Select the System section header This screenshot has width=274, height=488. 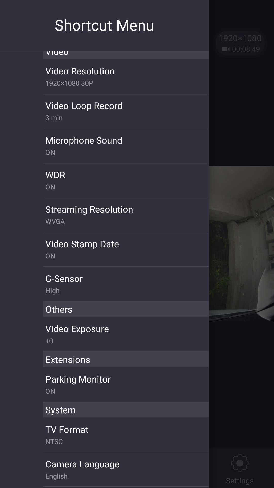click(126, 410)
